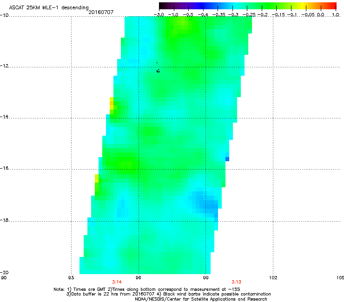Click the title text 'ASCAT 25KM MLE-1 descending'

pyautogui.click(x=49, y=7)
